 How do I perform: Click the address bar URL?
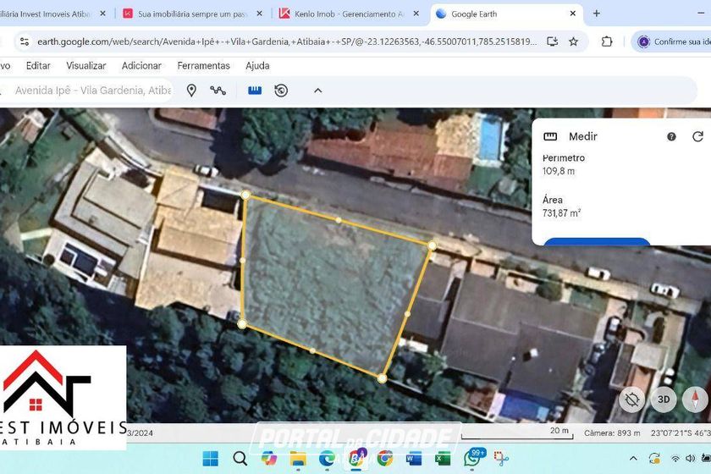[287, 41]
